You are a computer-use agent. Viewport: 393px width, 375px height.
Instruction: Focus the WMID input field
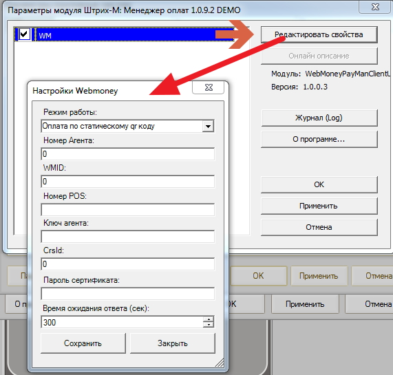tap(128, 182)
